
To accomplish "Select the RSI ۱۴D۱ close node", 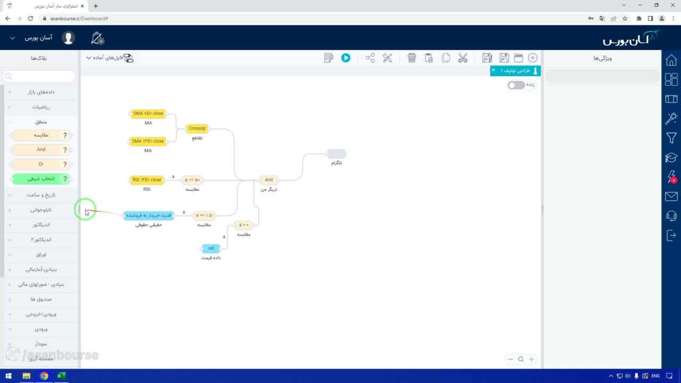I will (147, 180).
